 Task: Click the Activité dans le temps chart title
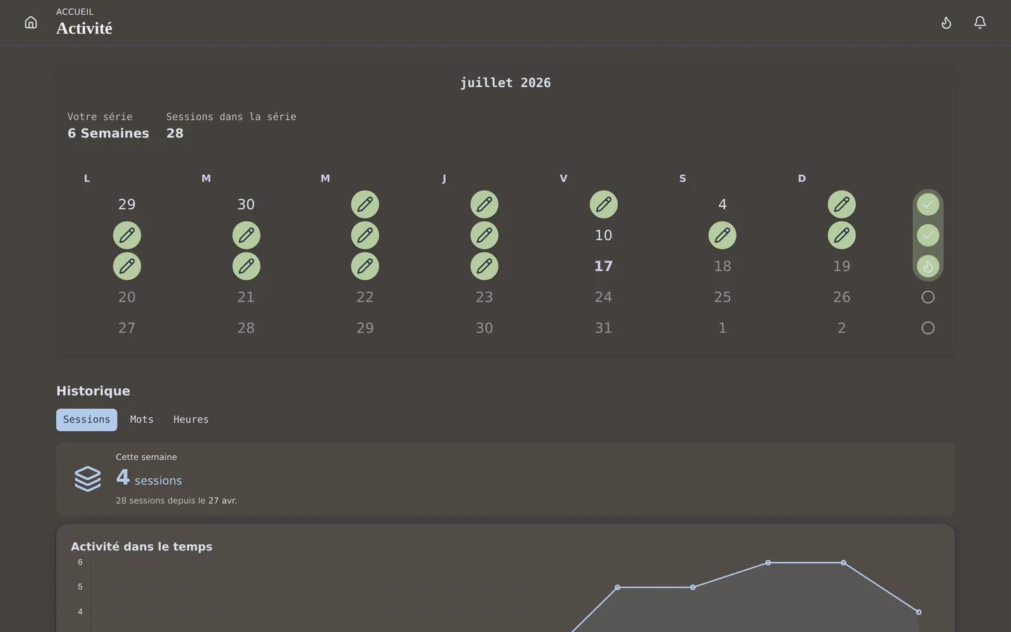142,546
